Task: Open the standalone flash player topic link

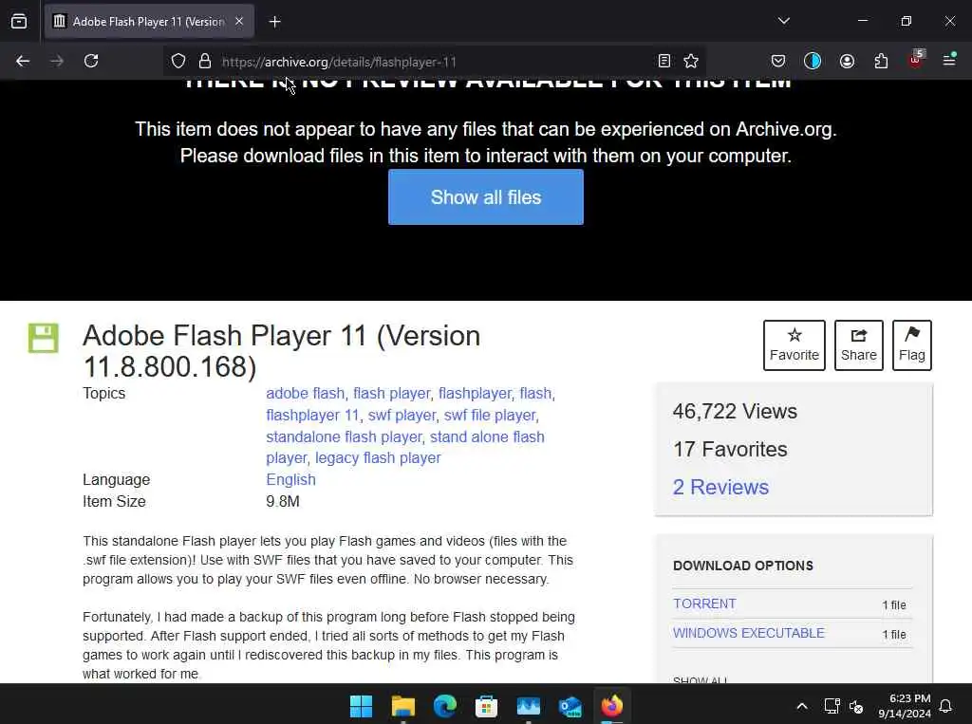Action: pos(344,437)
